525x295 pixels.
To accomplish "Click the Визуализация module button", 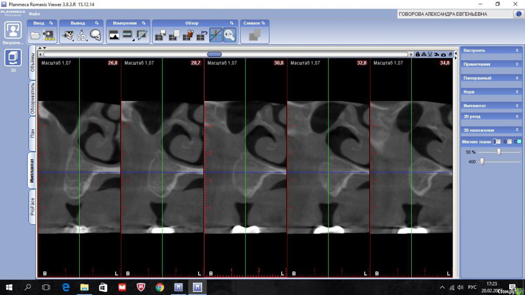I will point(13,31).
